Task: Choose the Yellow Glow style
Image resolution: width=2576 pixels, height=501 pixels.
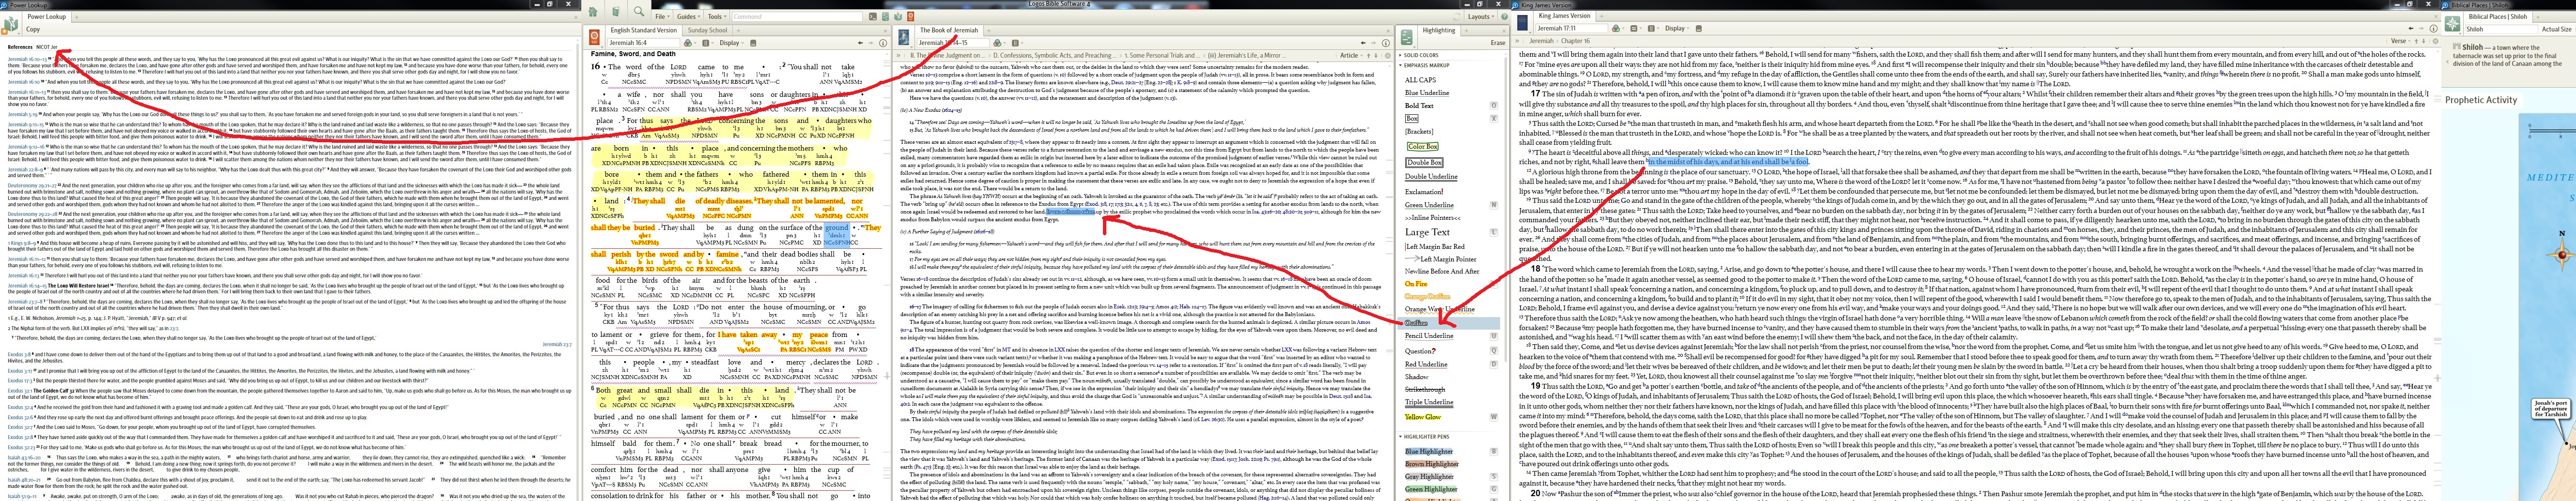Action: [1423, 417]
